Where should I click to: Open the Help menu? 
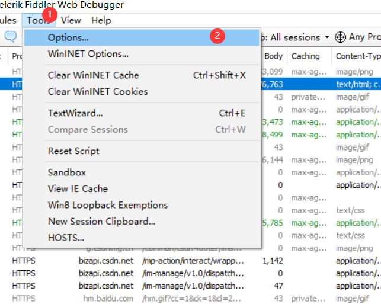[101, 20]
